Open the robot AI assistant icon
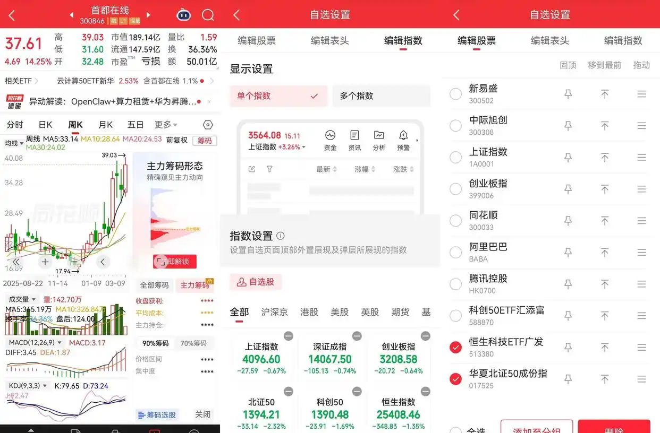 click(184, 15)
